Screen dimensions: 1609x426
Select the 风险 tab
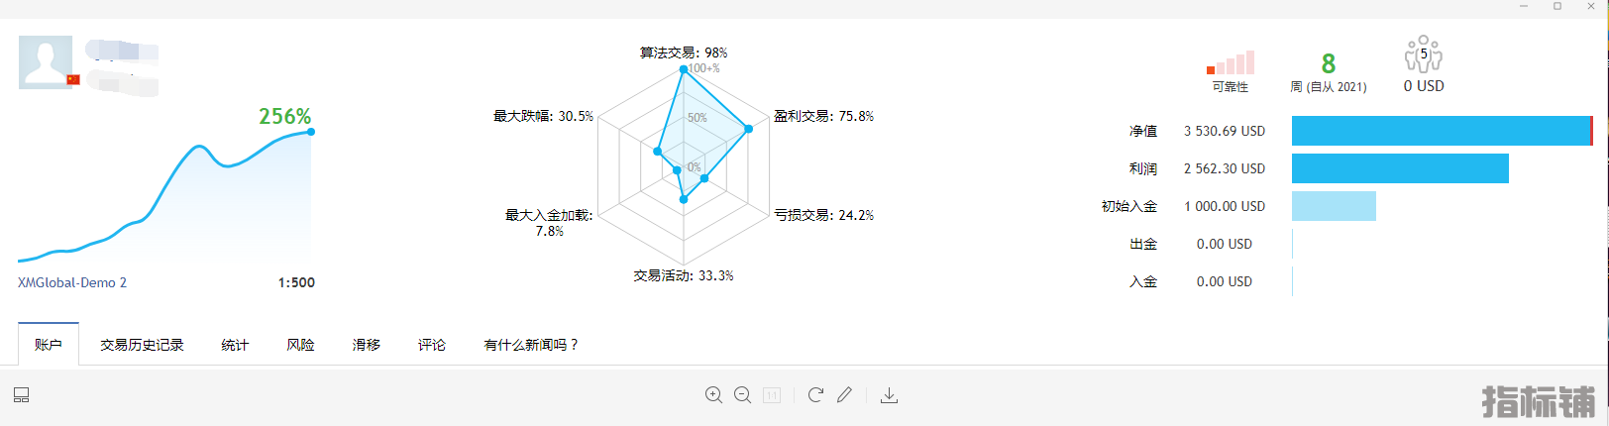click(x=300, y=345)
